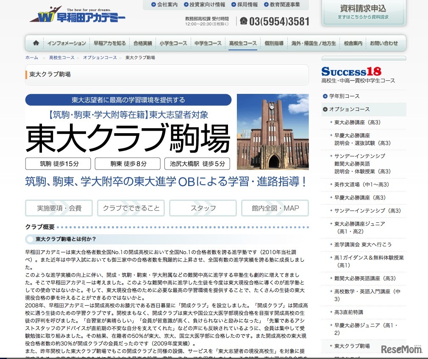Open 難関大必勝英語講座(高3) link
Image resolution: width=428 pixels, height=359 pixels.
(365, 278)
